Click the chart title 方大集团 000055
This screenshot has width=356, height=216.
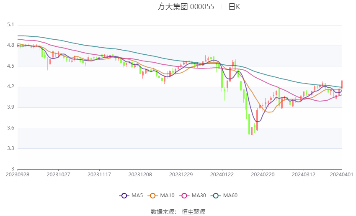point(186,7)
